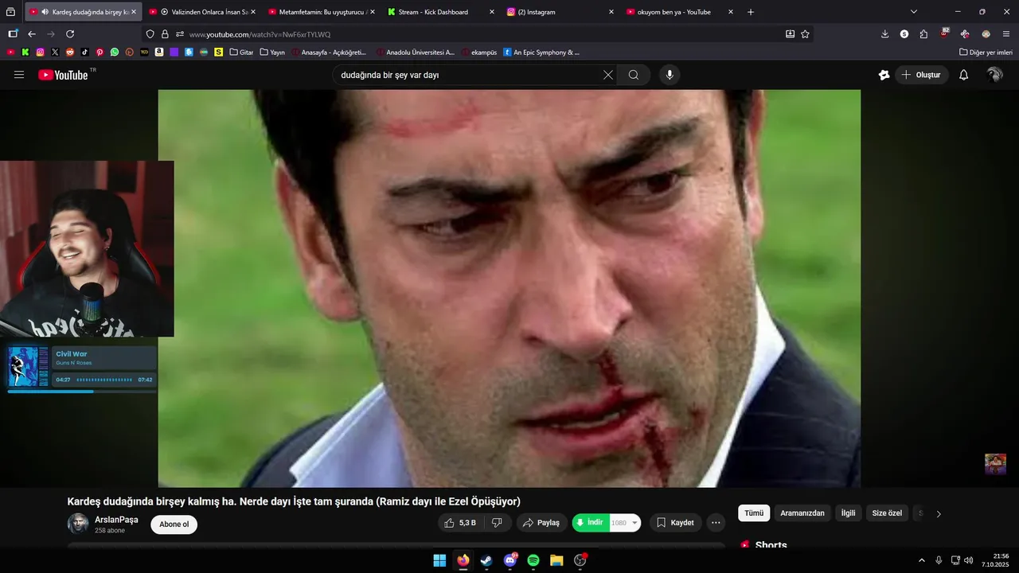Show hidden system tray icons chevron

click(x=922, y=560)
